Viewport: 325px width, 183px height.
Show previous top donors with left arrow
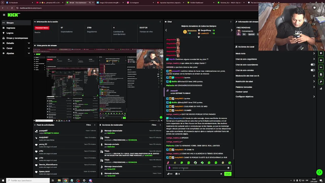point(166,30)
